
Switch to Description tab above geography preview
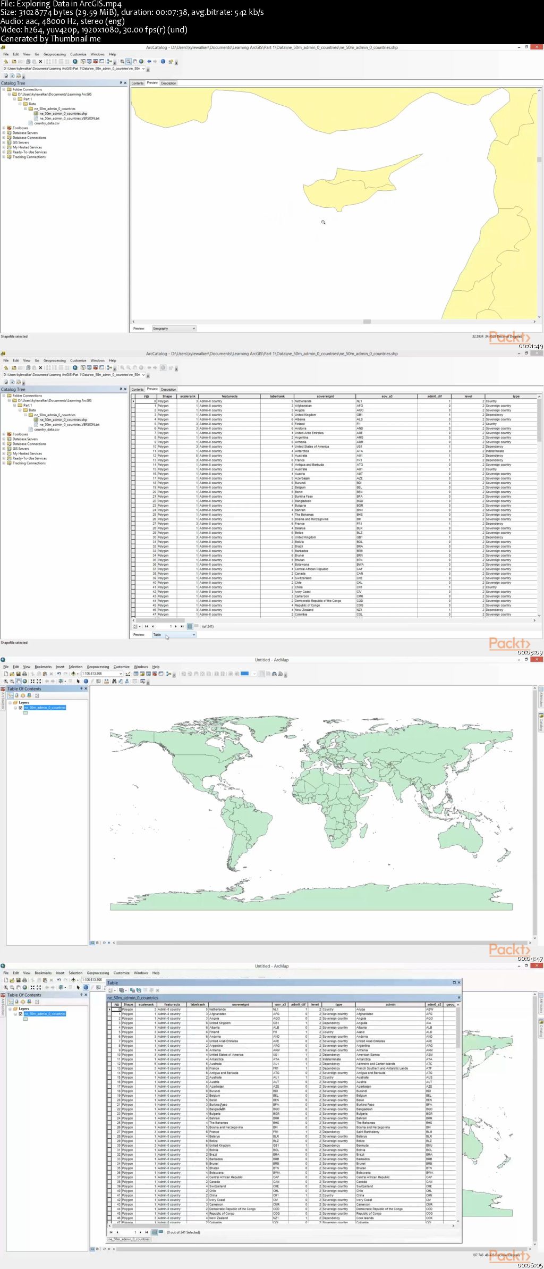[x=168, y=83]
